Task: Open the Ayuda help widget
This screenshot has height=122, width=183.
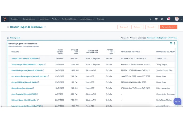Action: (177, 101)
